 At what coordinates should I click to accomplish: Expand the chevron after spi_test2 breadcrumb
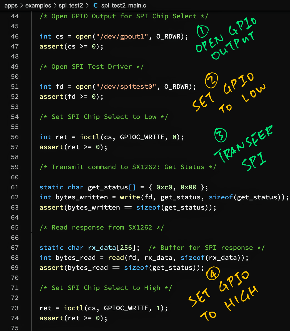87,6
